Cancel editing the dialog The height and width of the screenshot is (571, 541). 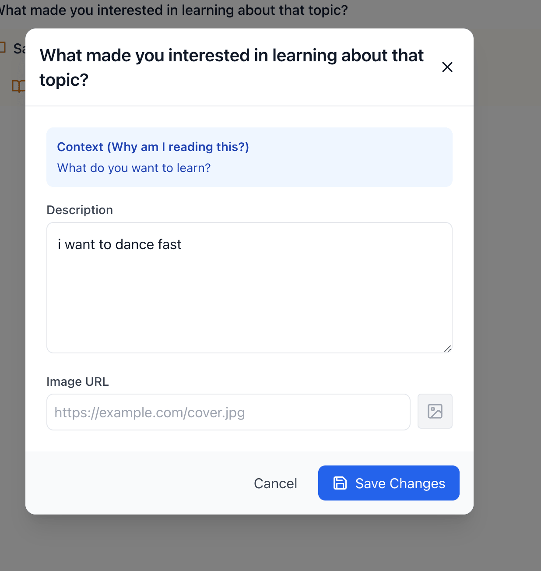(x=275, y=483)
